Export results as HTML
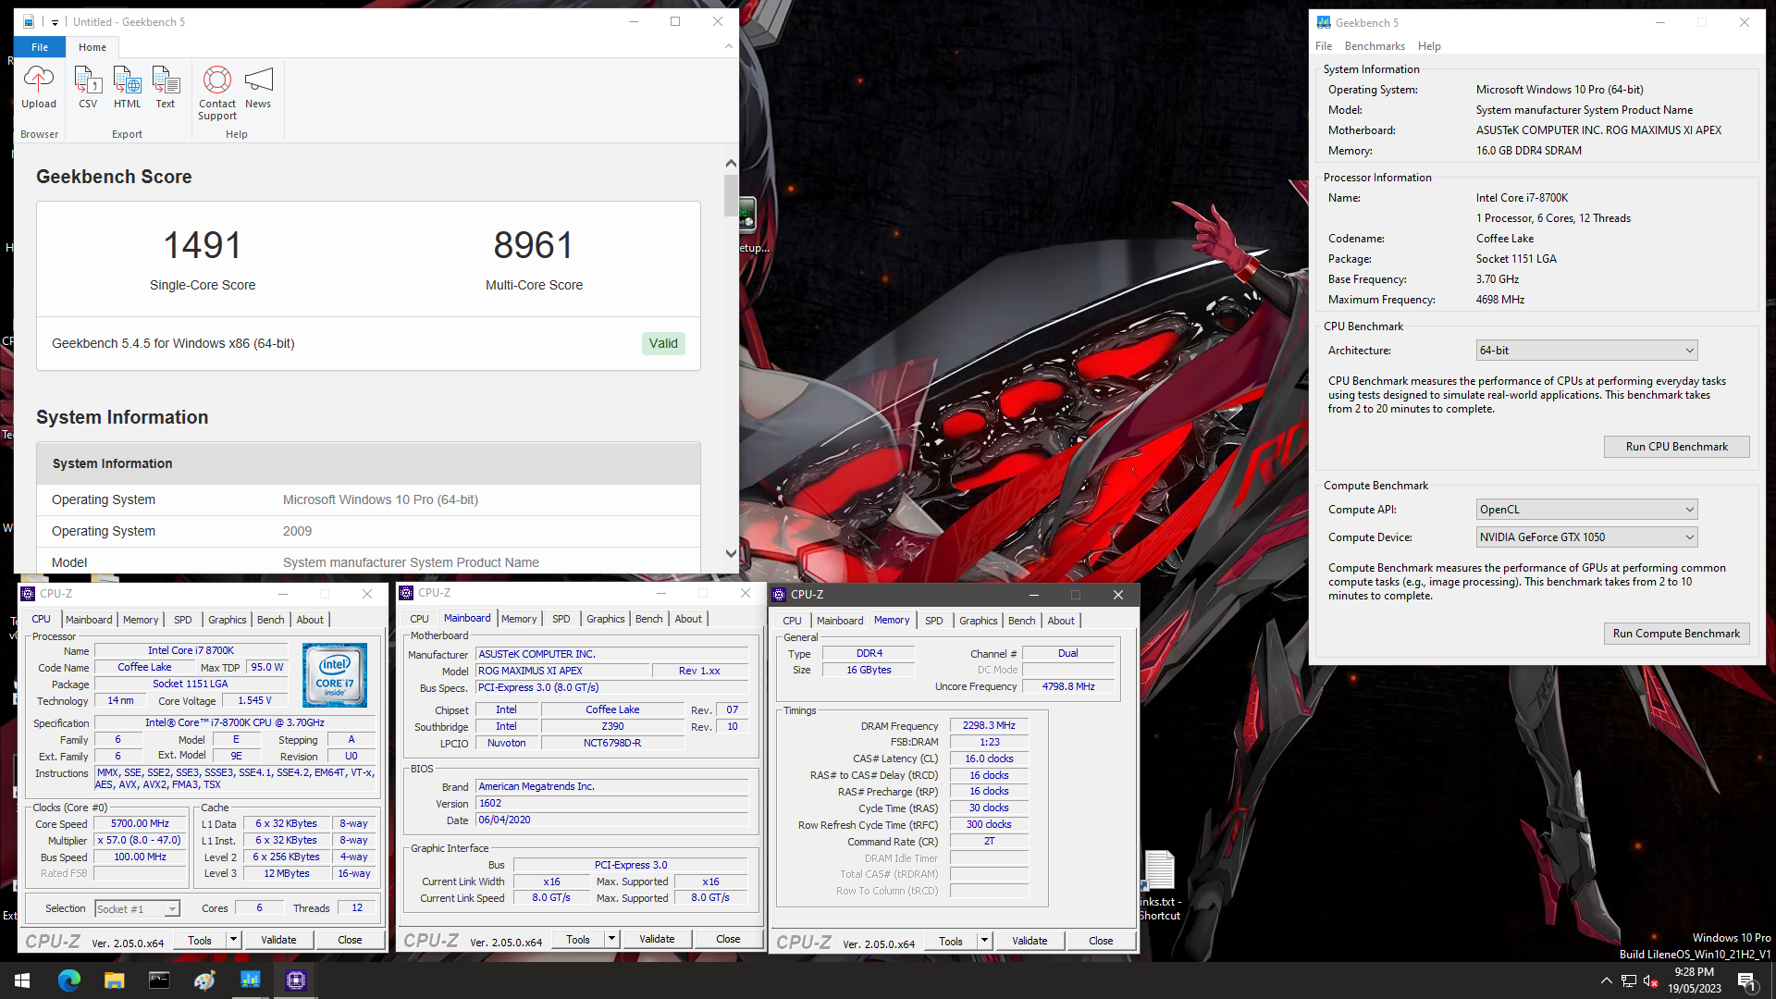The image size is (1776, 999). [128, 88]
